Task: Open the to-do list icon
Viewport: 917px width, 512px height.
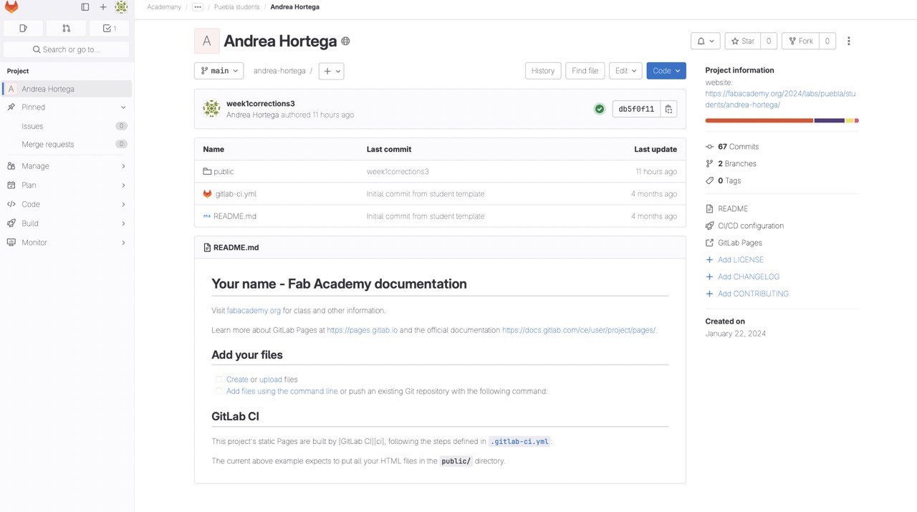Action: pyautogui.click(x=110, y=29)
